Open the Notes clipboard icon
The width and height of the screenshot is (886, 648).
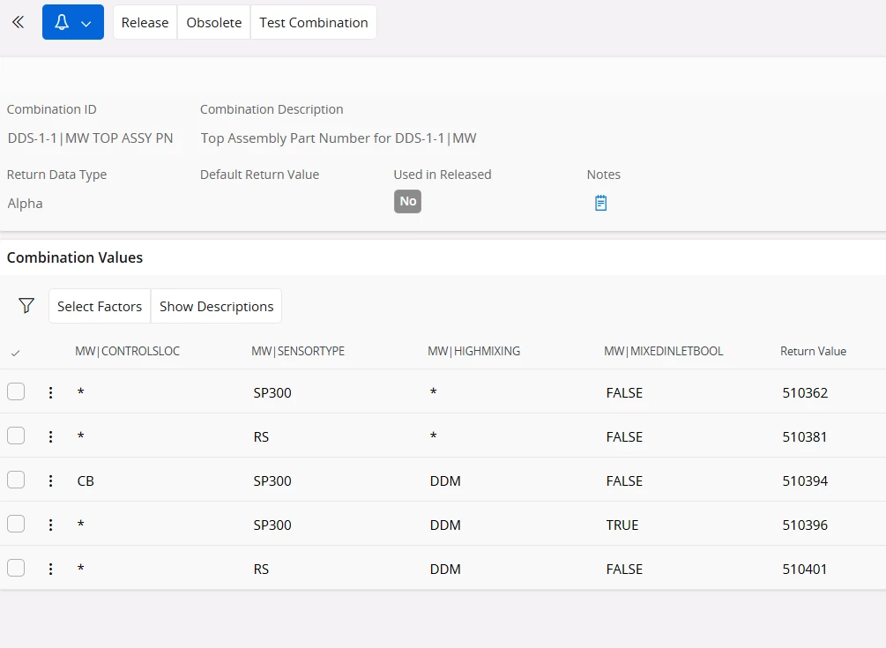600,204
